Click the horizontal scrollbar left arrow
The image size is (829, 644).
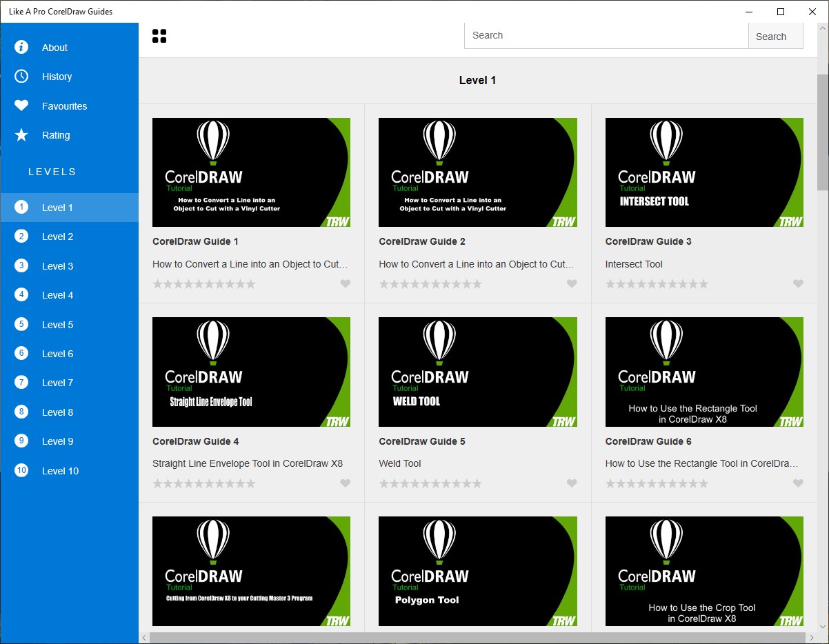[144, 638]
